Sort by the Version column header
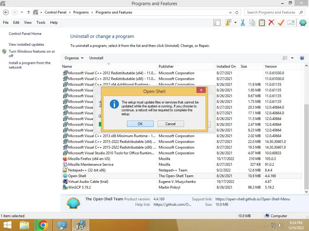The height and width of the screenshot is (231, 309). pos(282,66)
